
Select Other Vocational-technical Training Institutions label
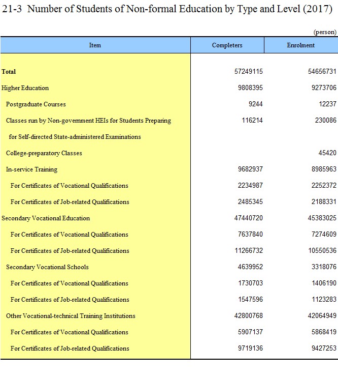(71, 316)
